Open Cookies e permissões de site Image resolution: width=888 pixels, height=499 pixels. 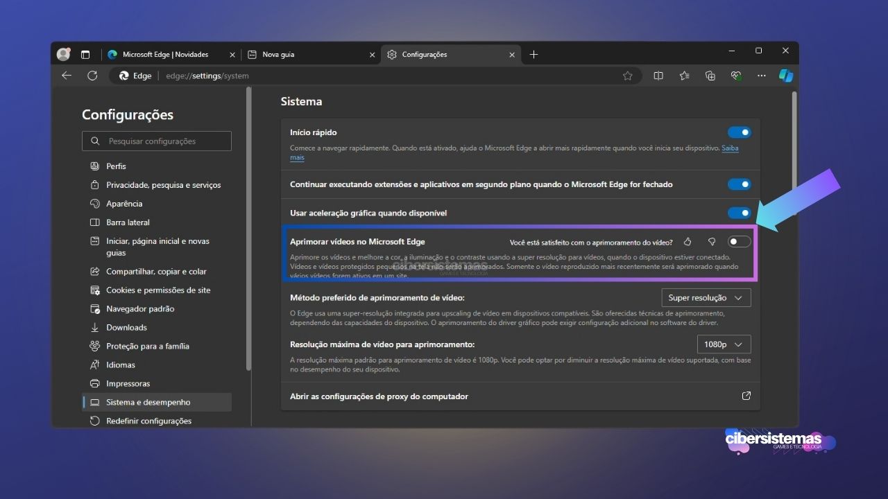click(x=157, y=290)
